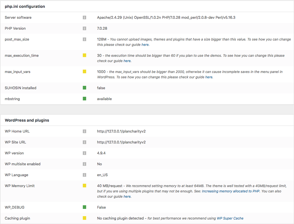
Task: Click info icon beside WP Site URL
Action: click(84, 142)
